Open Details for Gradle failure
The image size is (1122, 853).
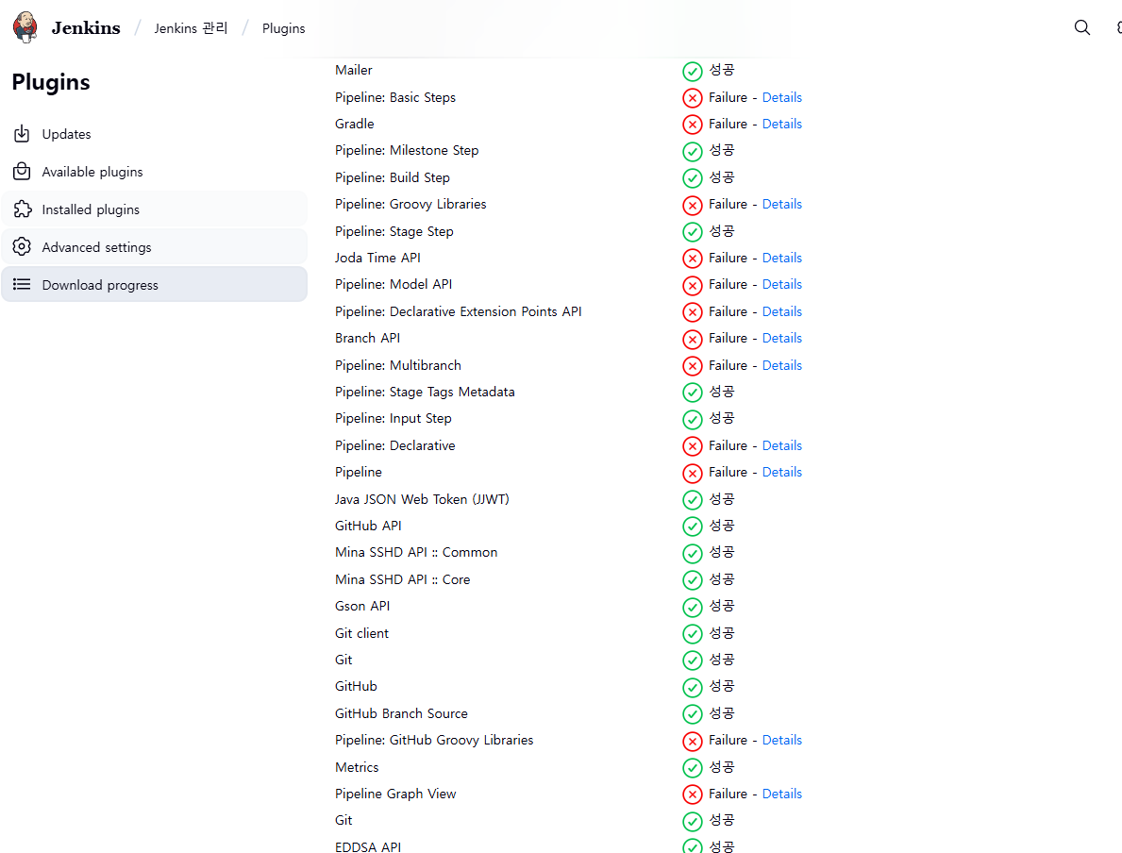pyautogui.click(x=781, y=124)
